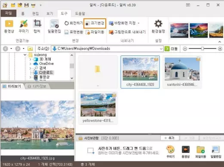Open 일괄편집 batch edit
This screenshot has height=167, width=224.
click(54, 27)
